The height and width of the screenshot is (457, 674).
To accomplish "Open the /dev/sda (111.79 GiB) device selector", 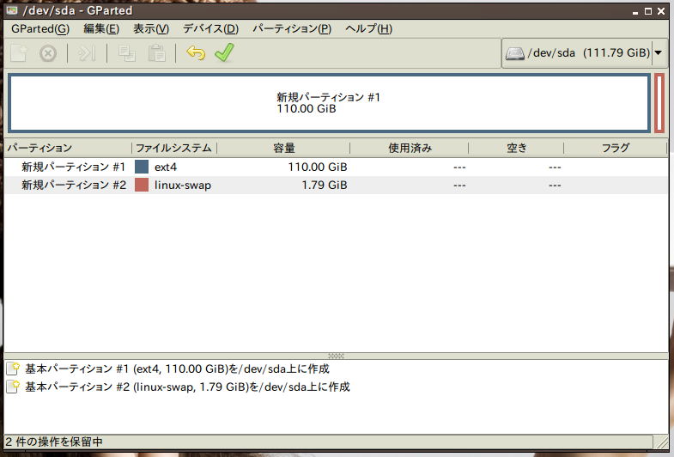I will [584, 53].
